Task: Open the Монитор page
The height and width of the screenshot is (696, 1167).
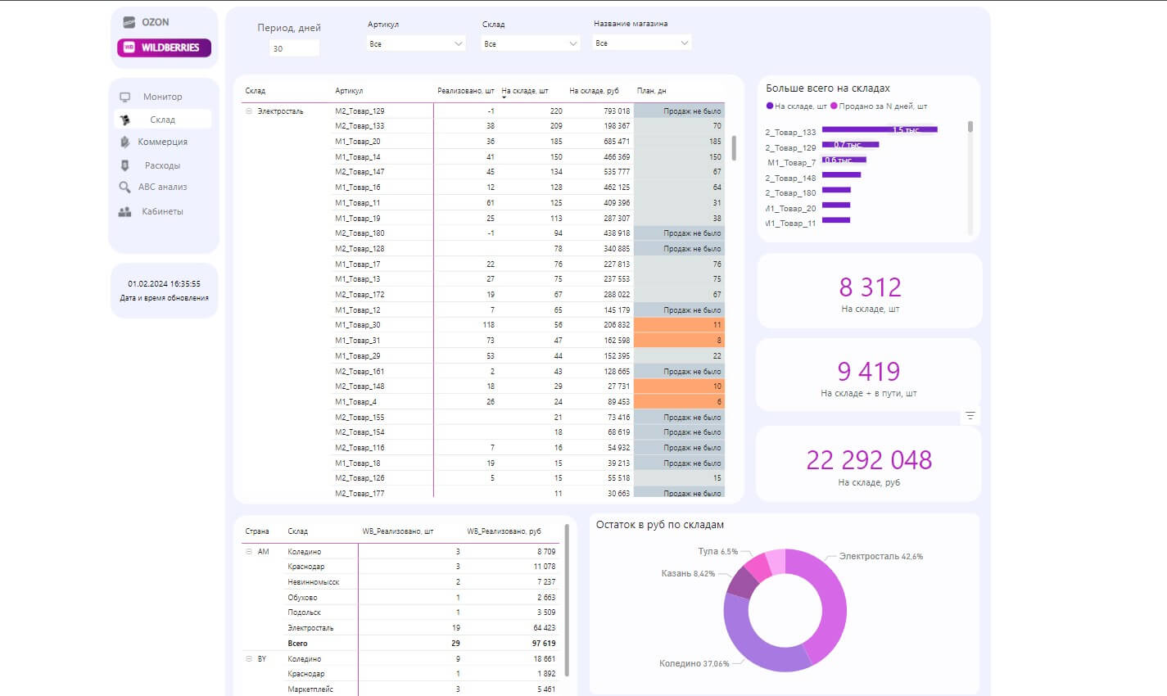Action: point(163,97)
